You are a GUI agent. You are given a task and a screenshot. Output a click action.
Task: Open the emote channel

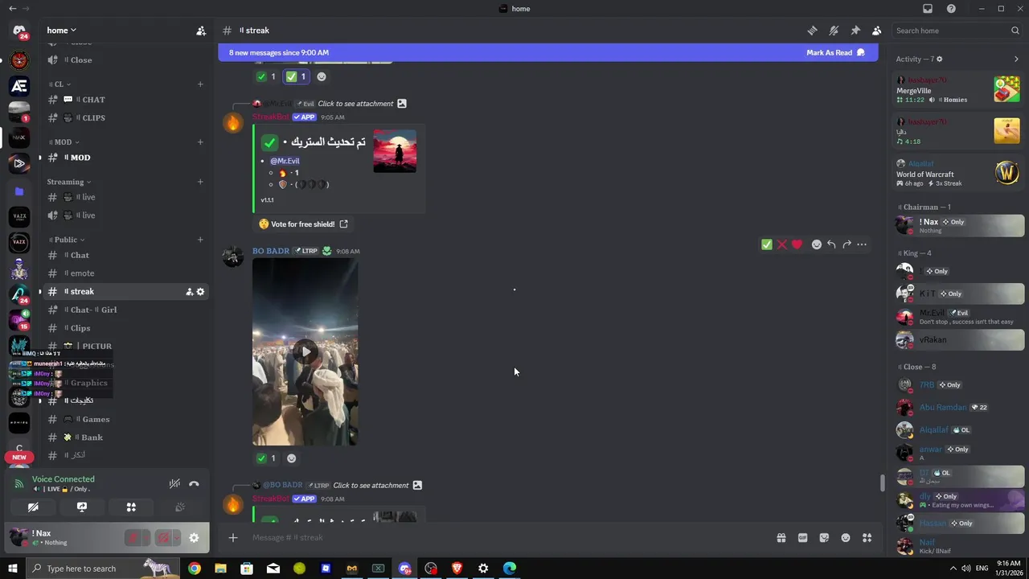(x=125, y=273)
